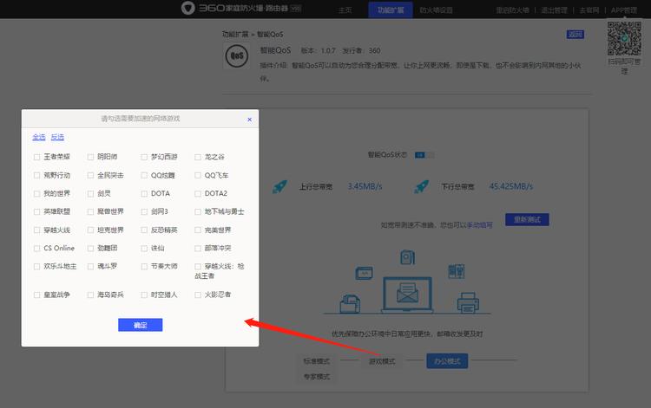Check the QQ炫舞 checkbox

pos(144,175)
